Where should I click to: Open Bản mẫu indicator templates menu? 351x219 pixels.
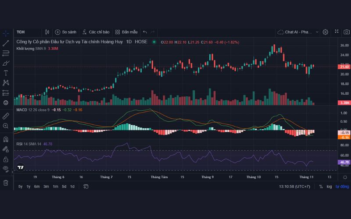click(x=126, y=32)
